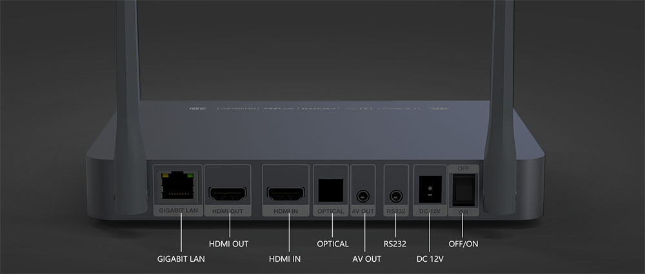Click the round RS232 jack
The image size is (645, 274).
point(396,196)
